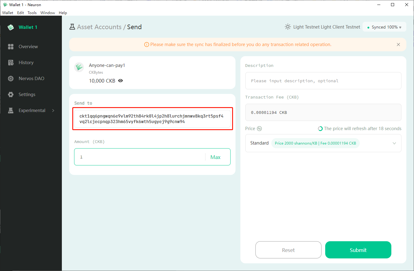Go to History page
This screenshot has width=414, height=271.
(x=26, y=63)
